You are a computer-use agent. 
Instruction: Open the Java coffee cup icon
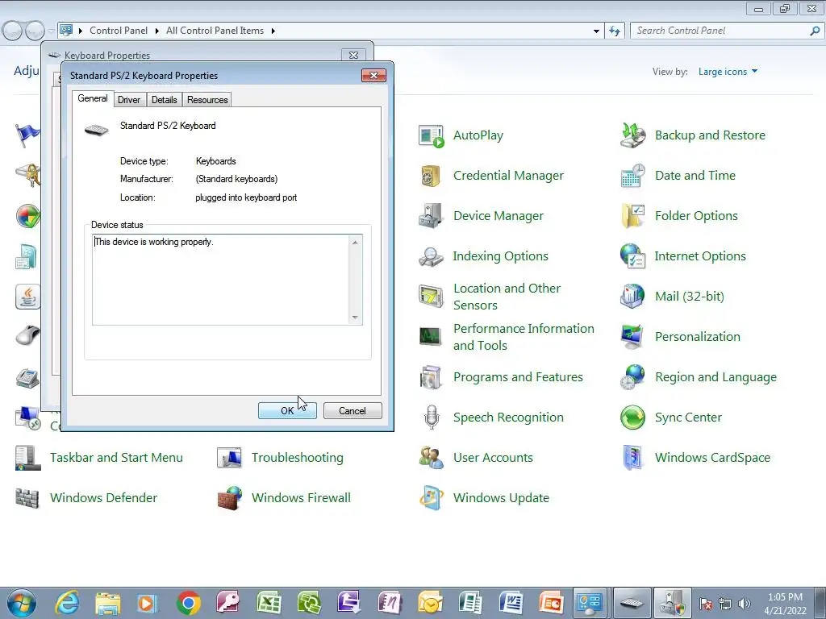pos(27,297)
